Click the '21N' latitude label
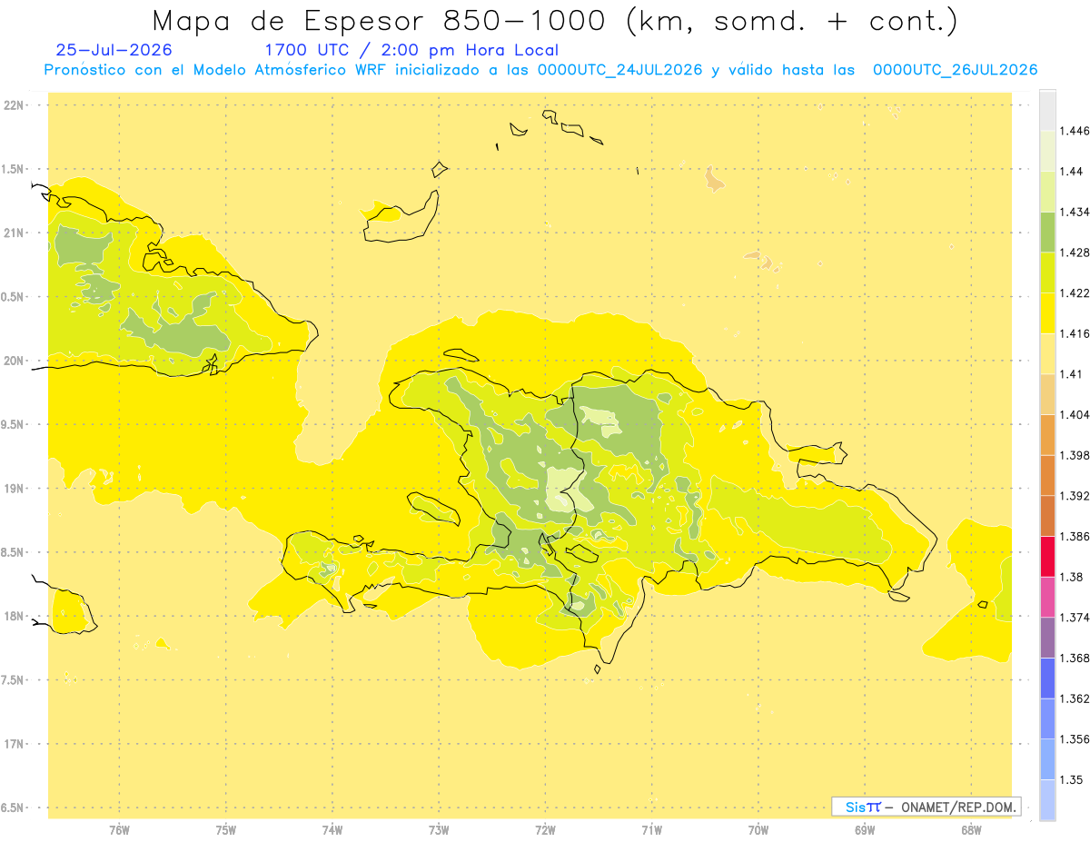The height and width of the screenshot is (842, 1090). click(15, 233)
